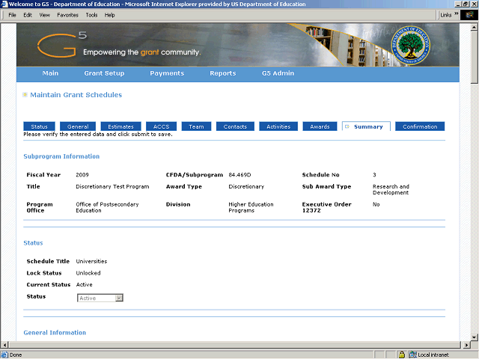Screen dimensions: 479x359
Task: Click the 'Please verify the entered data' instruction
Action: tap(98, 135)
